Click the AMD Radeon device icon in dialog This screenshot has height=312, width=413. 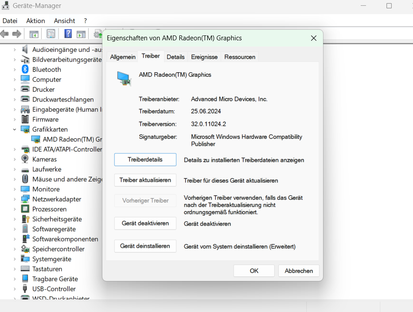(x=124, y=78)
